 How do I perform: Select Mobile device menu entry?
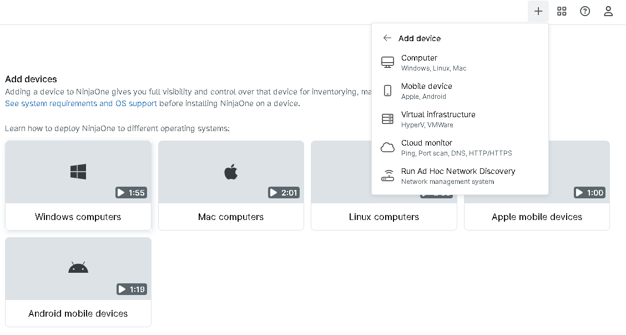[426, 87]
